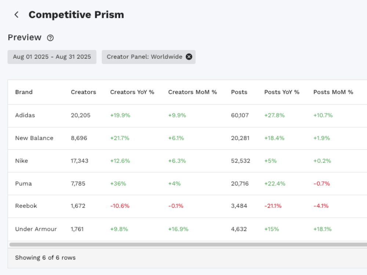Sort by Creators MoM % column header
The image size is (367, 275).
pos(192,92)
